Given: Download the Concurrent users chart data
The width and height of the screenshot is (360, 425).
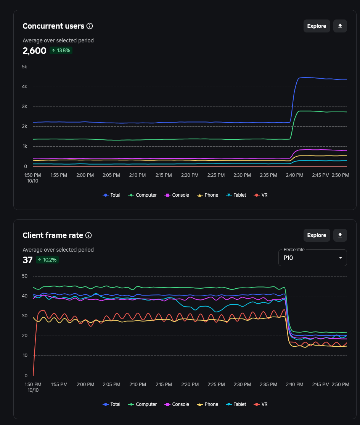Looking at the screenshot, I should pos(340,26).
